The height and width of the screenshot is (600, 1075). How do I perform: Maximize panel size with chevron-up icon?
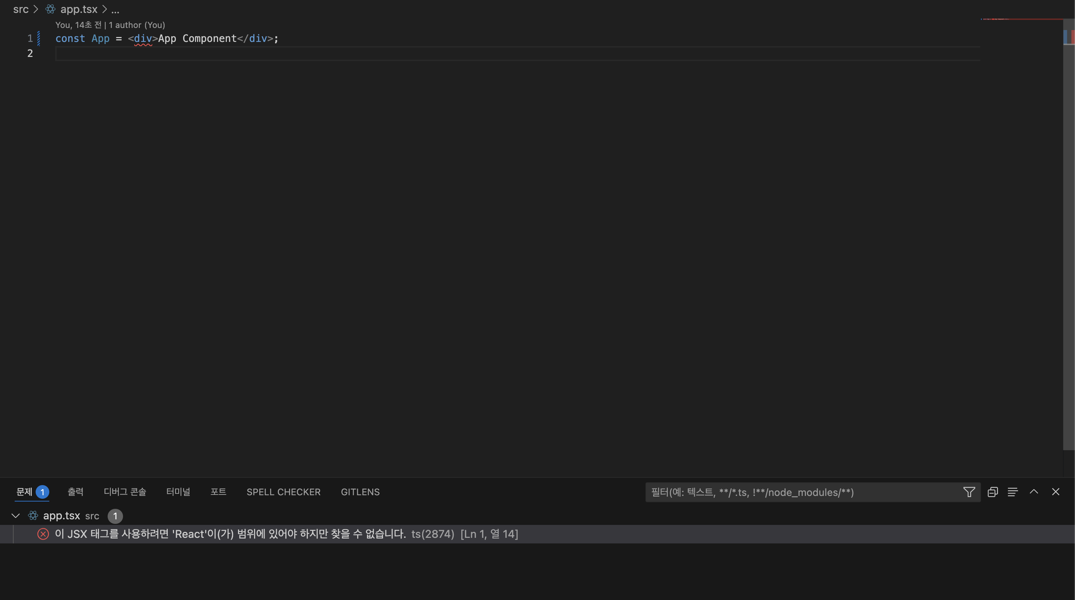pyautogui.click(x=1034, y=492)
